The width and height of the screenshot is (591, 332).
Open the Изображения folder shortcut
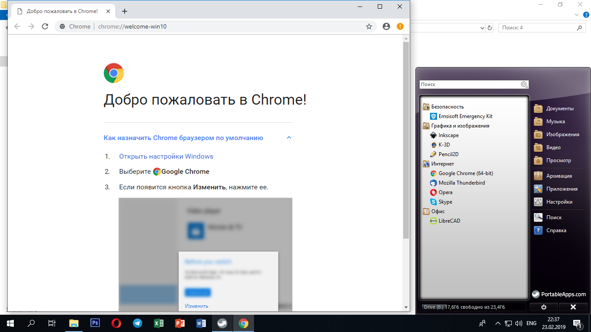click(557, 134)
